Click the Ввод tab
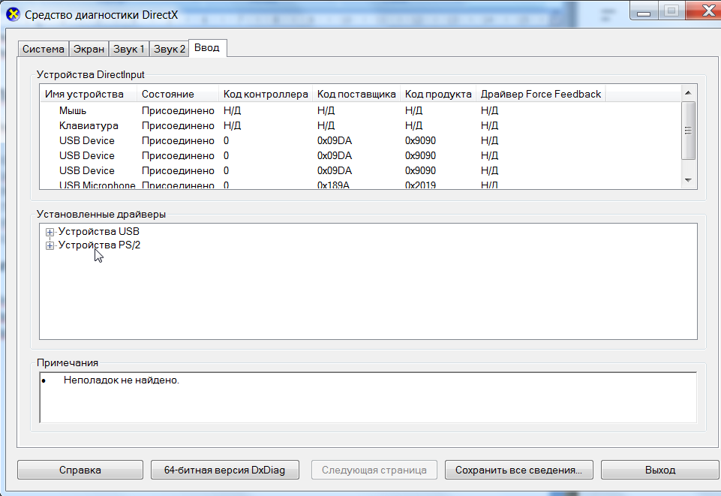The width and height of the screenshot is (721, 496). 207,48
